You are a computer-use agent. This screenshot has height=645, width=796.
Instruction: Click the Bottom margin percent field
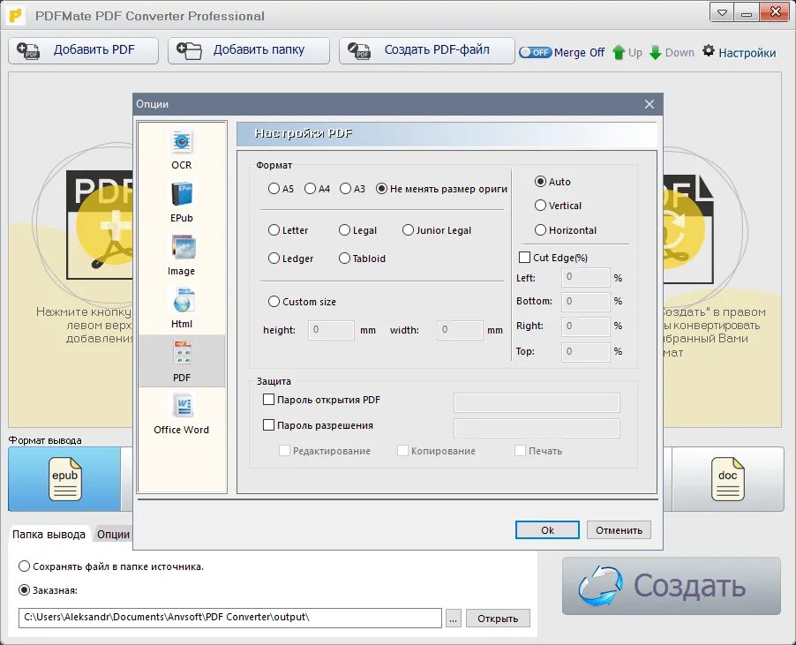click(x=585, y=302)
